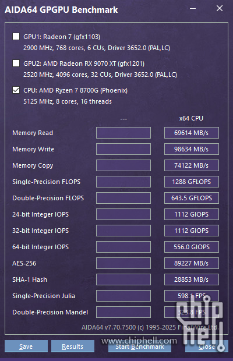
Task: Click the Save button
Action: 26,346
